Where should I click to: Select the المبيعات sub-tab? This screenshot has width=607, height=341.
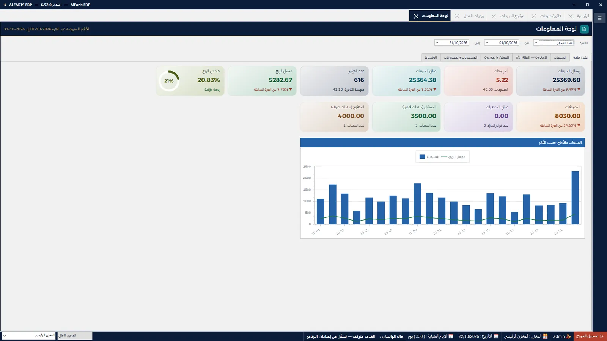(x=560, y=58)
